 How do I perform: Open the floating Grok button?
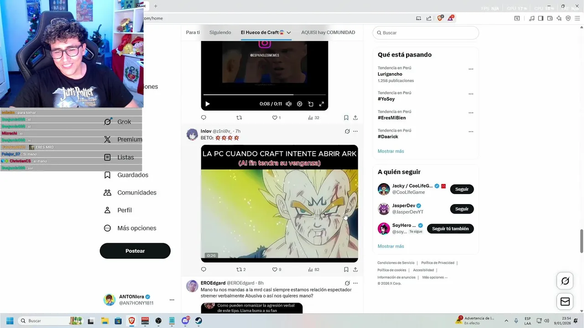[565, 281]
